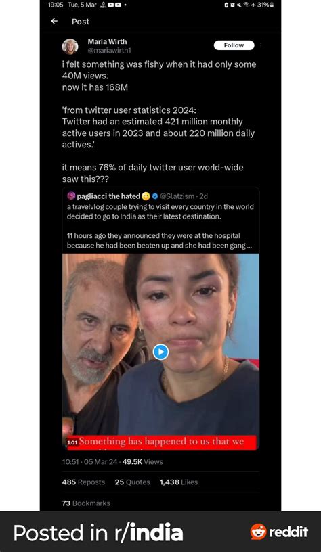Tap the blue verified badge

click(154, 196)
